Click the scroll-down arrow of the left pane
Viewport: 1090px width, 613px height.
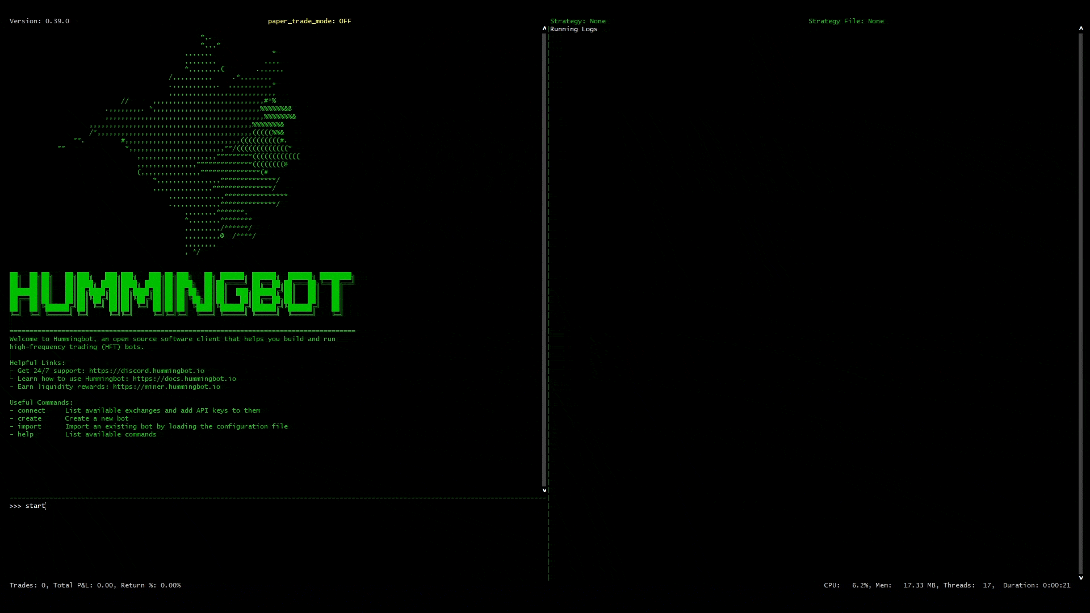point(544,490)
